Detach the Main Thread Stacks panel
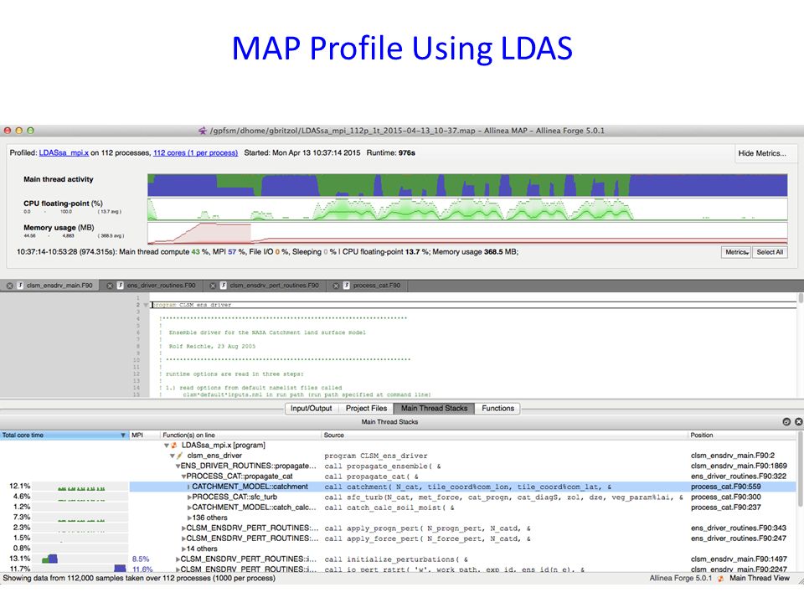804x603 pixels. [x=786, y=421]
